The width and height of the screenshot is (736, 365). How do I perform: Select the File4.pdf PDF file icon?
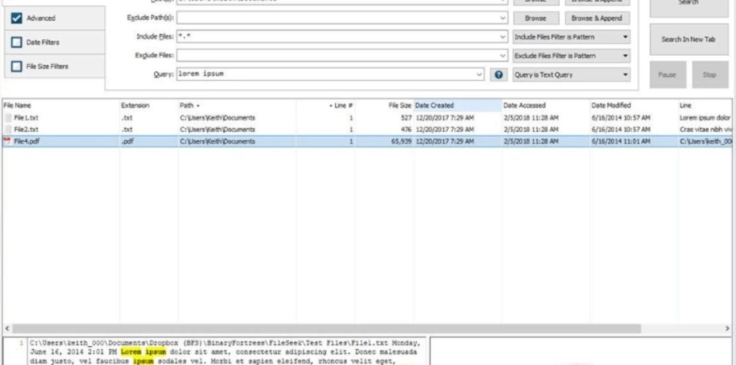pyautogui.click(x=7, y=141)
